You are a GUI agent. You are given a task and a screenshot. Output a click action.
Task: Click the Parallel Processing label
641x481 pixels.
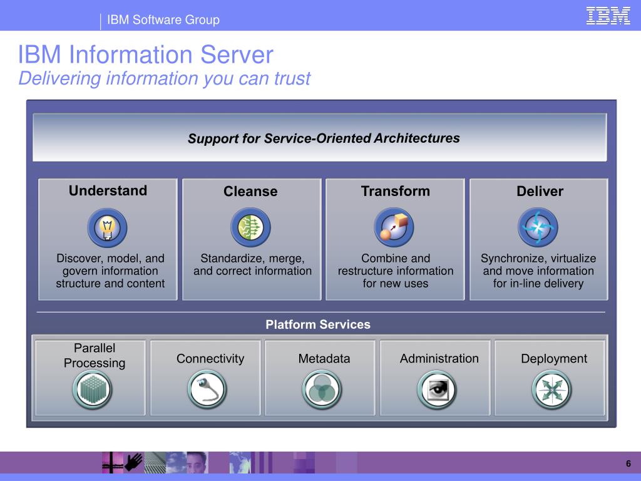[x=95, y=356]
